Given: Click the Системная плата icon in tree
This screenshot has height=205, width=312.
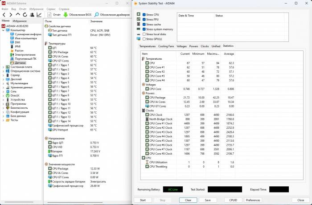Looking at the screenshot, I should tap(8, 67).
